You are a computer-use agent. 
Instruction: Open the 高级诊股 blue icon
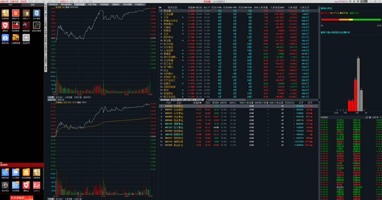point(5,37)
